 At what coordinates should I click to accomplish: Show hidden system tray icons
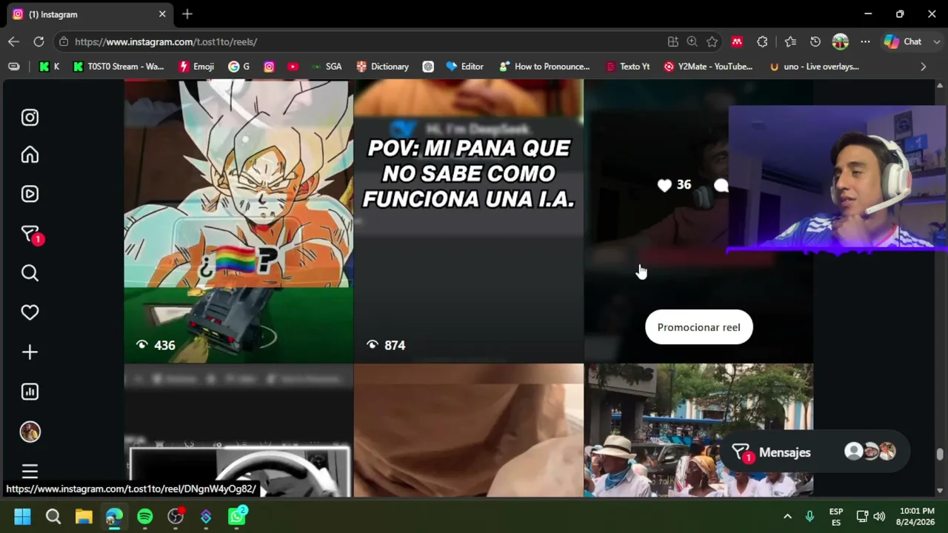(x=787, y=516)
